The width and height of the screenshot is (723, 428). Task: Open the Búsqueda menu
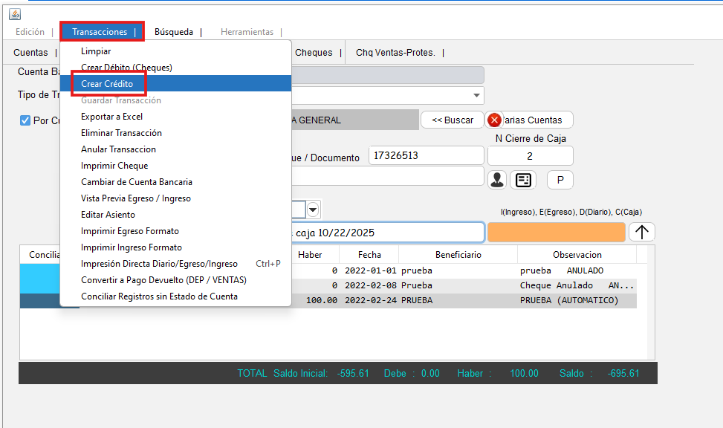coord(174,32)
